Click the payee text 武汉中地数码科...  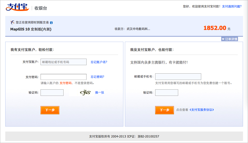click(138, 29)
